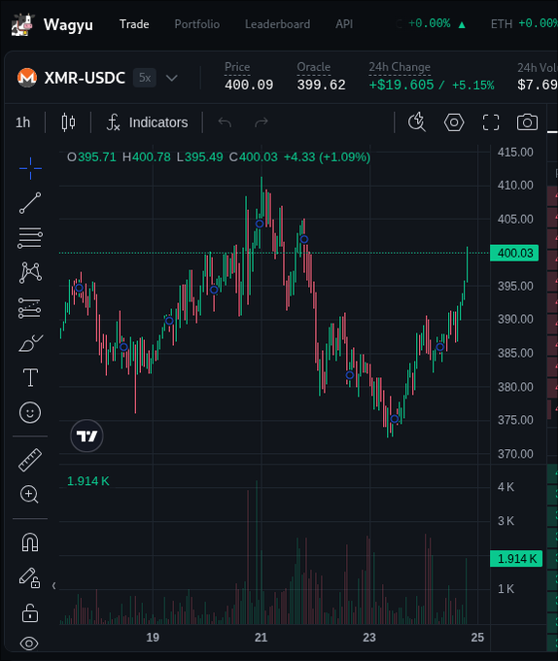Image resolution: width=558 pixels, height=661 pixels.
Task: Open the emoji icons tool
Action: 30,412
